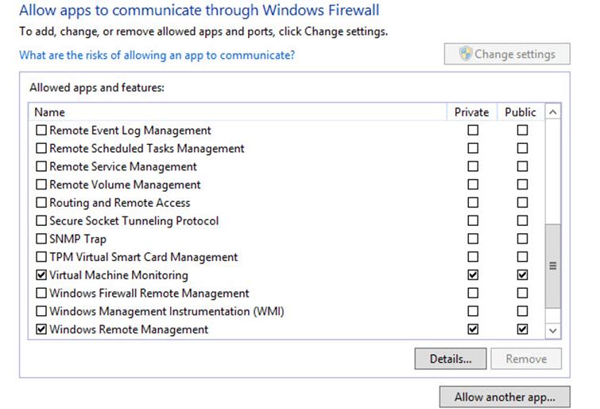Uncheck Windows Remote Management Private checkbox
This screenshot has width=600, height=409.
click(x=473, y=329)
